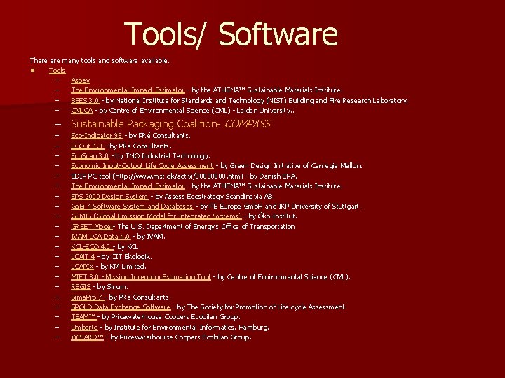Click 'by CIT Ekologik.' text
The image size is (505, 378).
pyautogui.click(x=126, y=256)
